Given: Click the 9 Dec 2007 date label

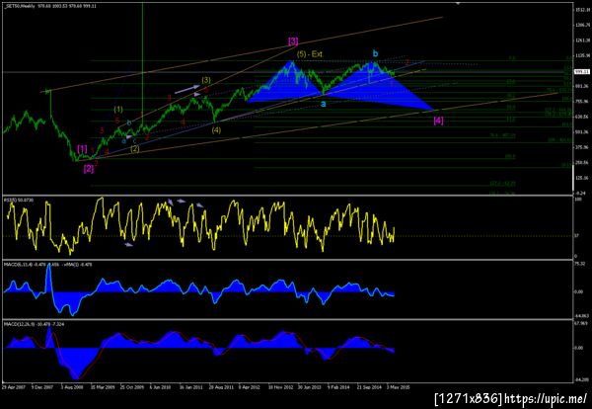Looking at the screenshot, I should click(42, 386).
